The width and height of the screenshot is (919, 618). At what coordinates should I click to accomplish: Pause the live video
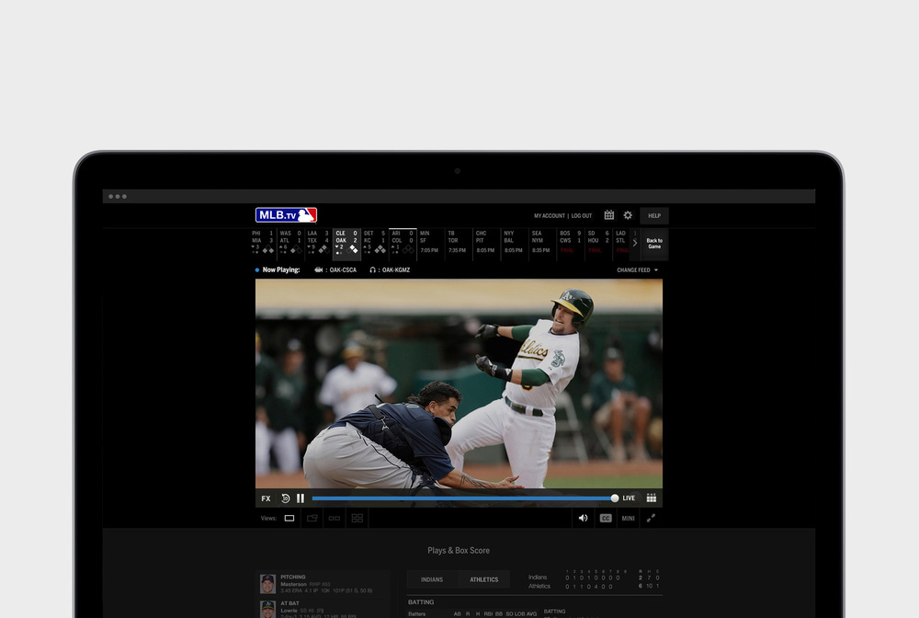click(301, 498)
